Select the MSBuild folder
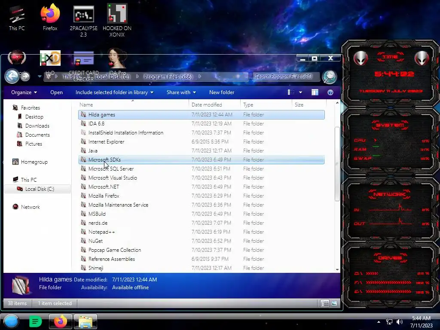Screen dimensions: 440x330 (202, 214)
